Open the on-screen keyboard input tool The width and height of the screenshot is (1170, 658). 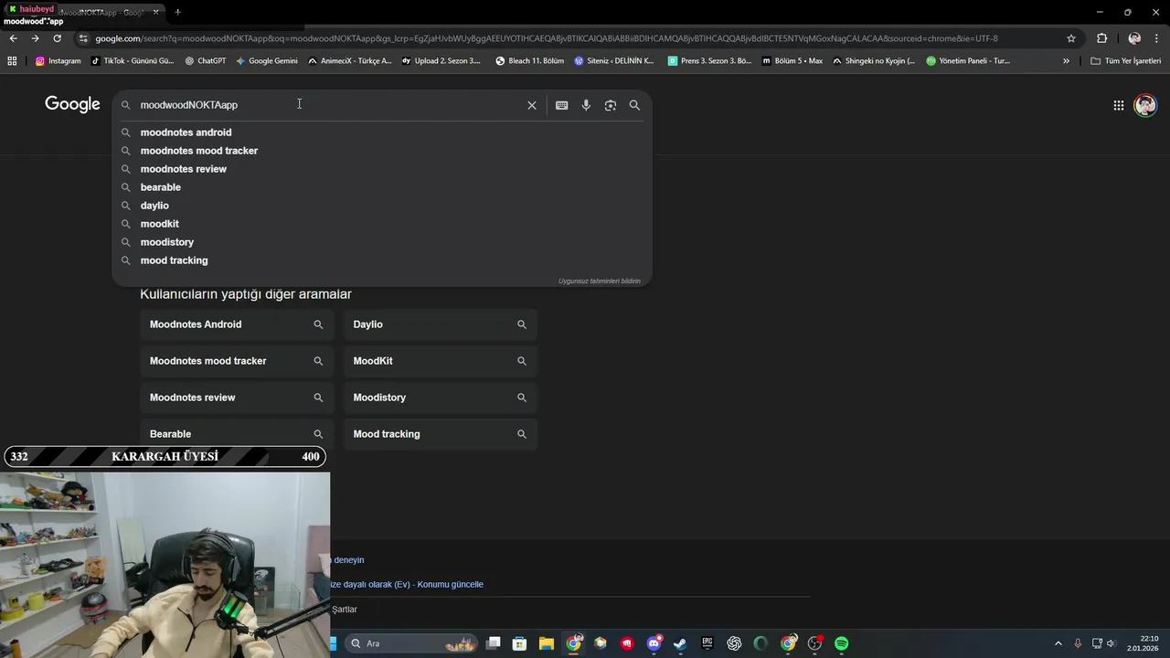coord(561,105)
